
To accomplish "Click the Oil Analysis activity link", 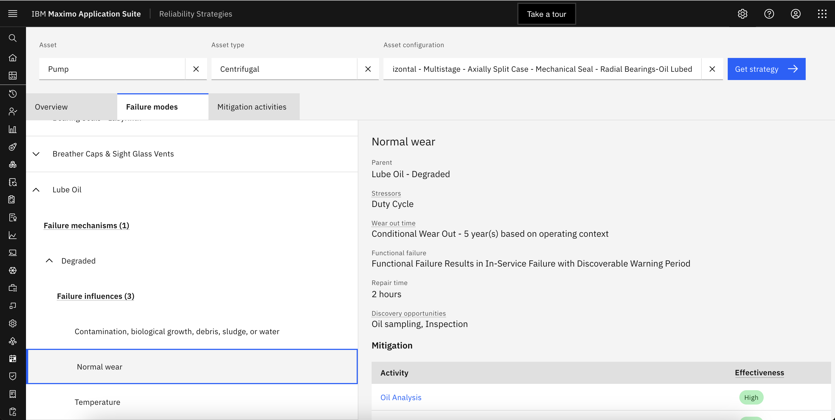I will pyautogui.click(x=401, y=397).
